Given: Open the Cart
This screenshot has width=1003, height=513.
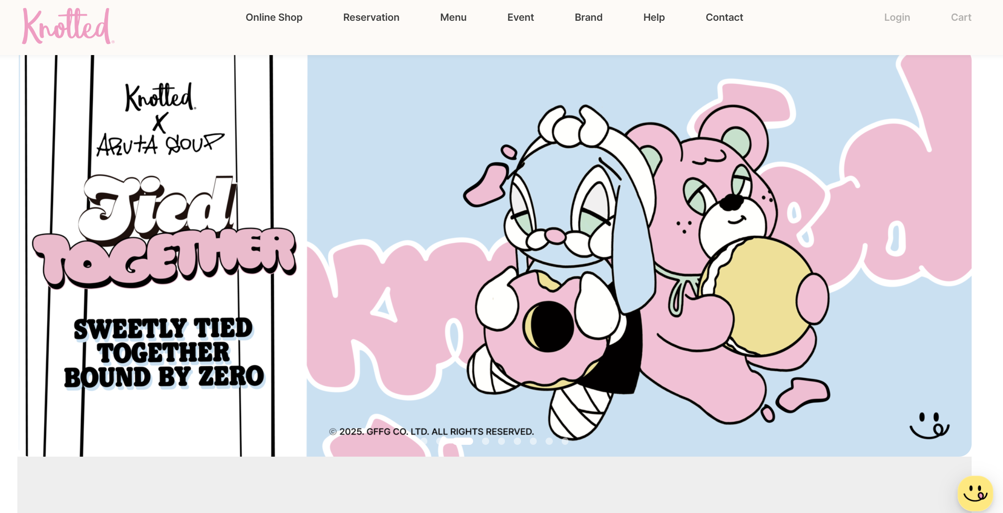Looking at the screenshot, I should [961, 17].
